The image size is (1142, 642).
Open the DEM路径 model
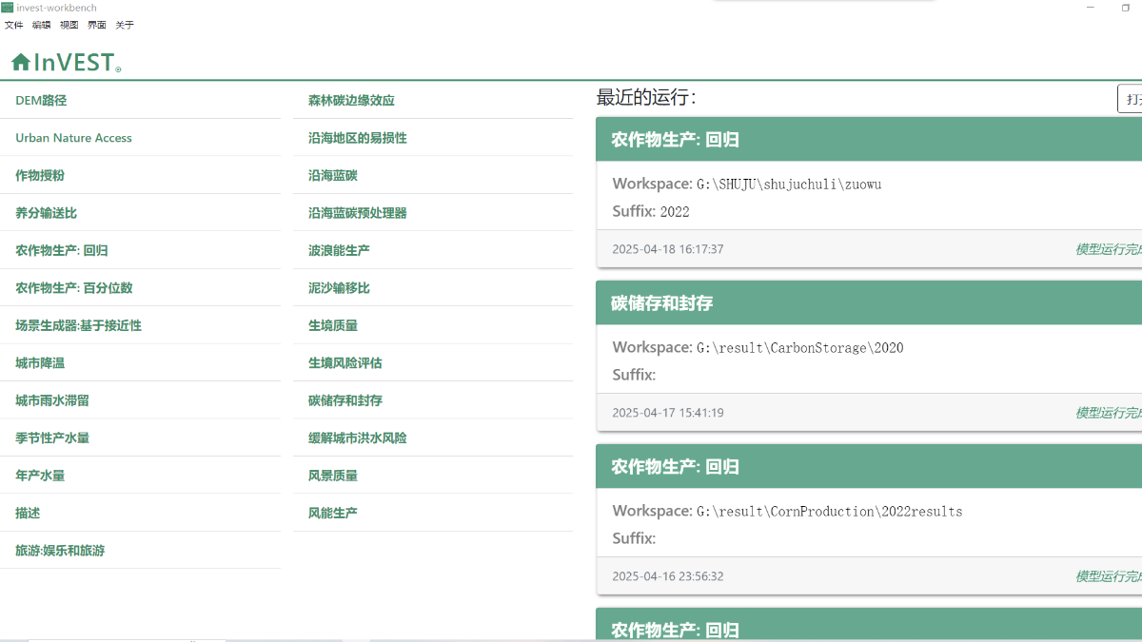click(140, 100)
